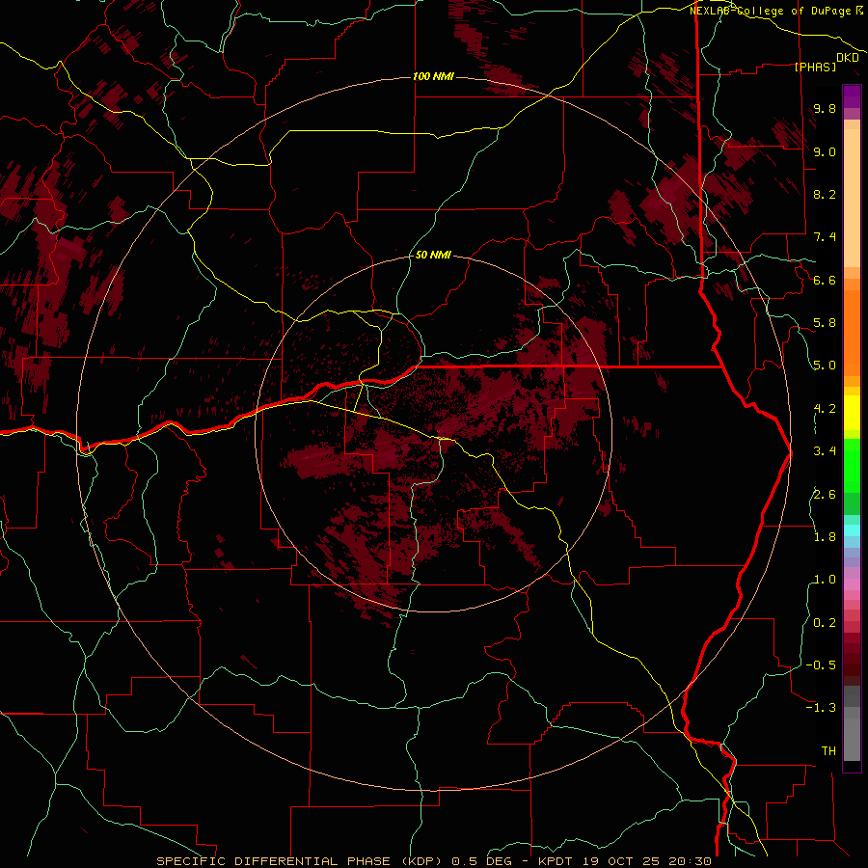Click the "1.0" color scale value
This screenshot has height=868, width=868.
click(x=825, y=580)
